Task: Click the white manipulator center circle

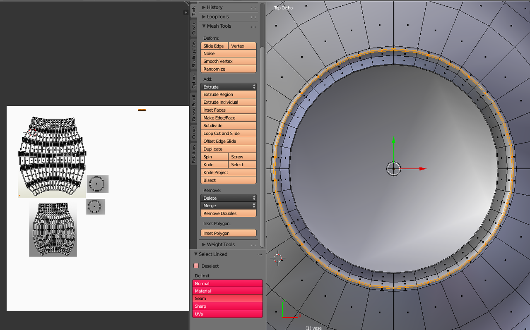Action: pyautogui.click(x=393, y=168)
